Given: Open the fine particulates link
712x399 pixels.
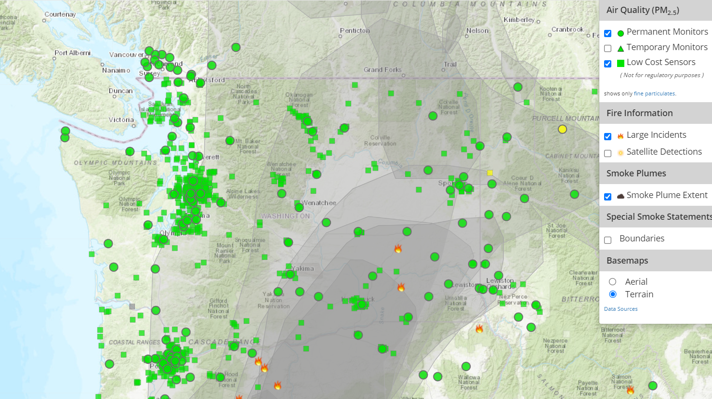Looking at the screenshot, I should coord(655,93).
